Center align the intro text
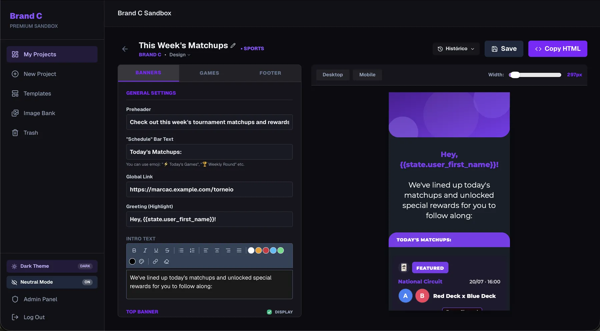The height and width of the screenshot is (331, 600). 217,250
